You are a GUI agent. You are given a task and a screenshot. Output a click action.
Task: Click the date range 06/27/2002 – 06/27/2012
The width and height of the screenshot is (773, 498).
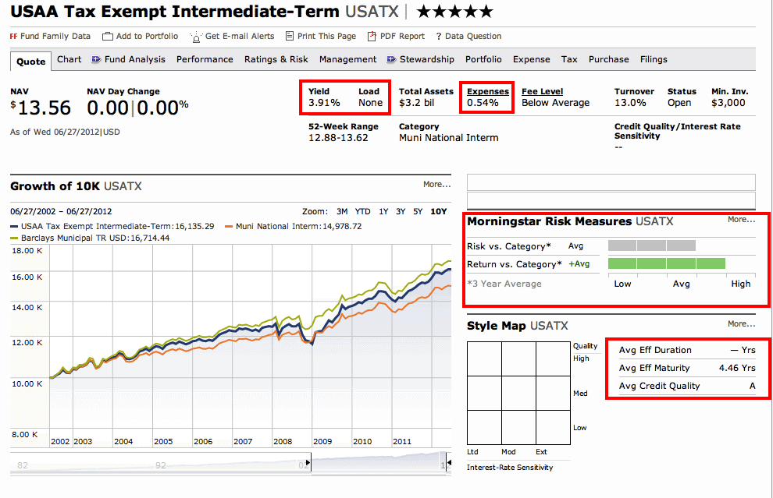(61, 212)
